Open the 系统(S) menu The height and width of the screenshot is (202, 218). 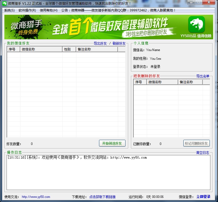point(9,10)
